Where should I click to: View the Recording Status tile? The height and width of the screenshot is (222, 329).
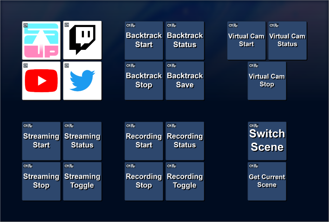pyautogui.click(x=185, y=141)
